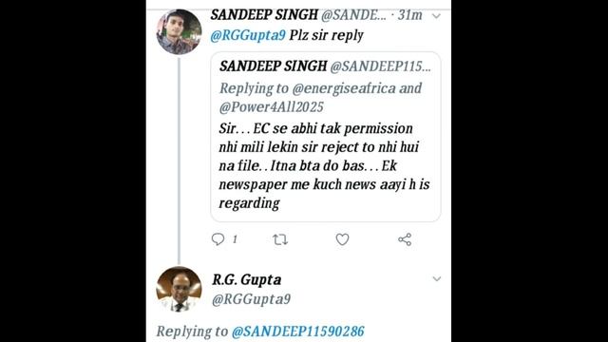This screenshot has width=608, height=342.
Task: Retweet Sandeep Singh's tweet
Action: [280, 239]
